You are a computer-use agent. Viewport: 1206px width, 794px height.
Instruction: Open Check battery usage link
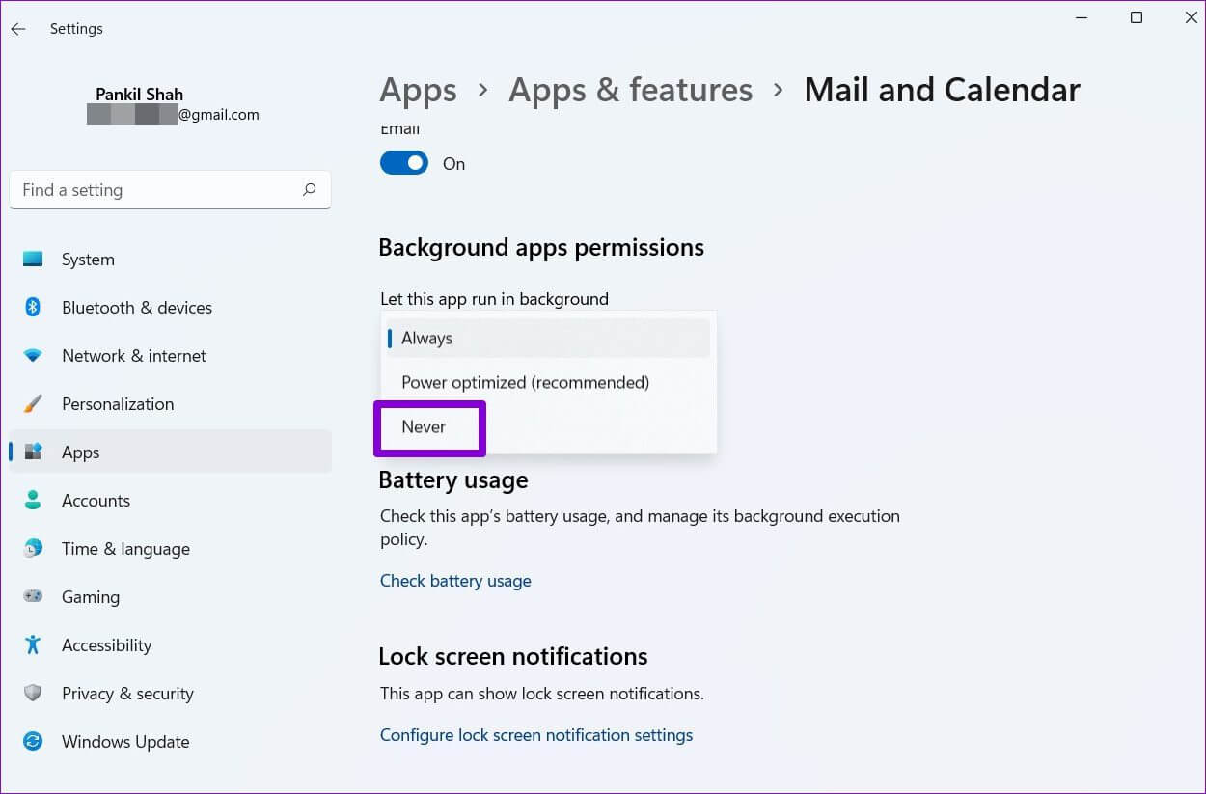(455, 581)
